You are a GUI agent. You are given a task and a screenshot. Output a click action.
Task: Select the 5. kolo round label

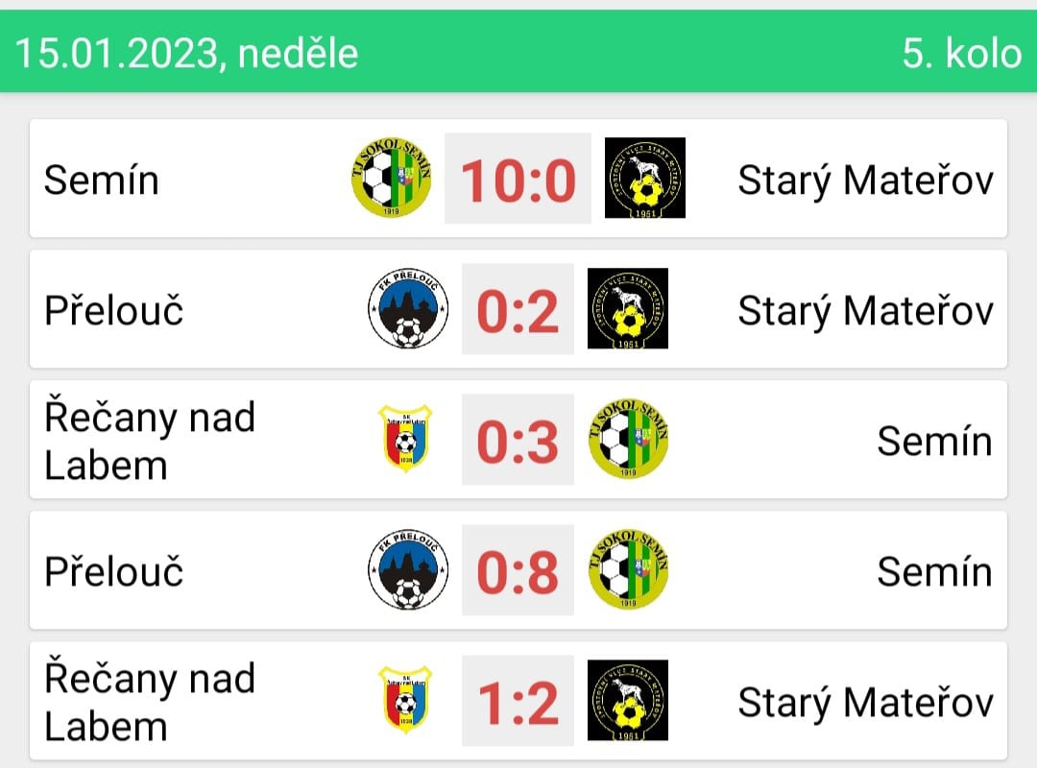[962, 53]
